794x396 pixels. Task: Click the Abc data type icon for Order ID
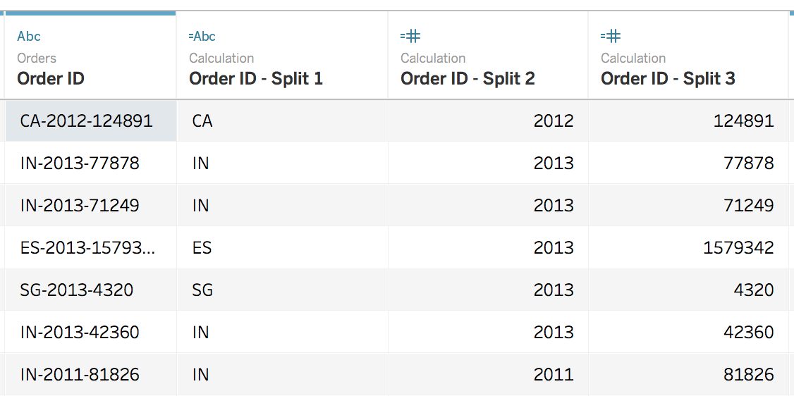pos(29,37)
